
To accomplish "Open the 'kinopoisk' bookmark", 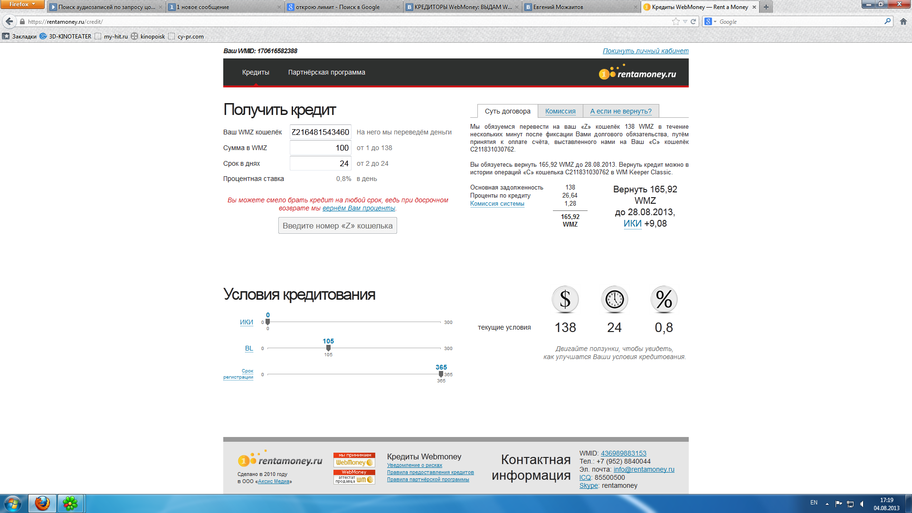I will click(148, 36).
